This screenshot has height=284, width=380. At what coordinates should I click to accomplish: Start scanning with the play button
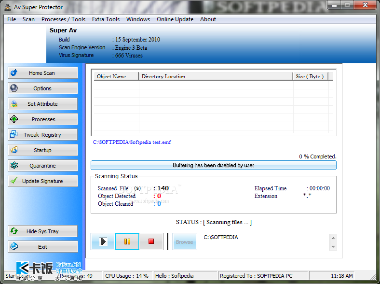103,241
